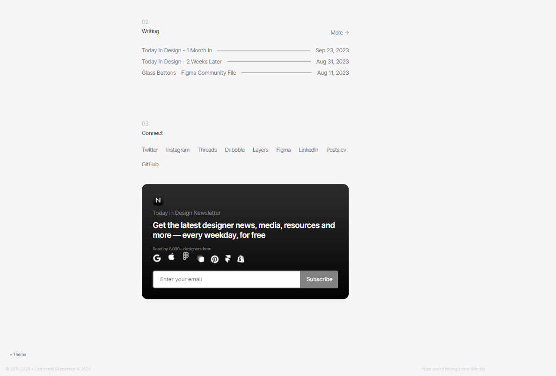Focus the 'Enter your email' field
Viewport: 556px width, 376px height.
227,279
